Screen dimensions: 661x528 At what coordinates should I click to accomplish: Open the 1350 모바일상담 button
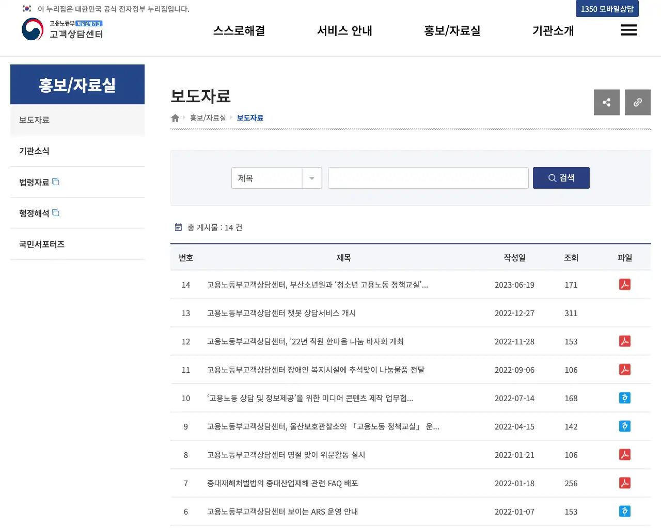click(607, 9)
